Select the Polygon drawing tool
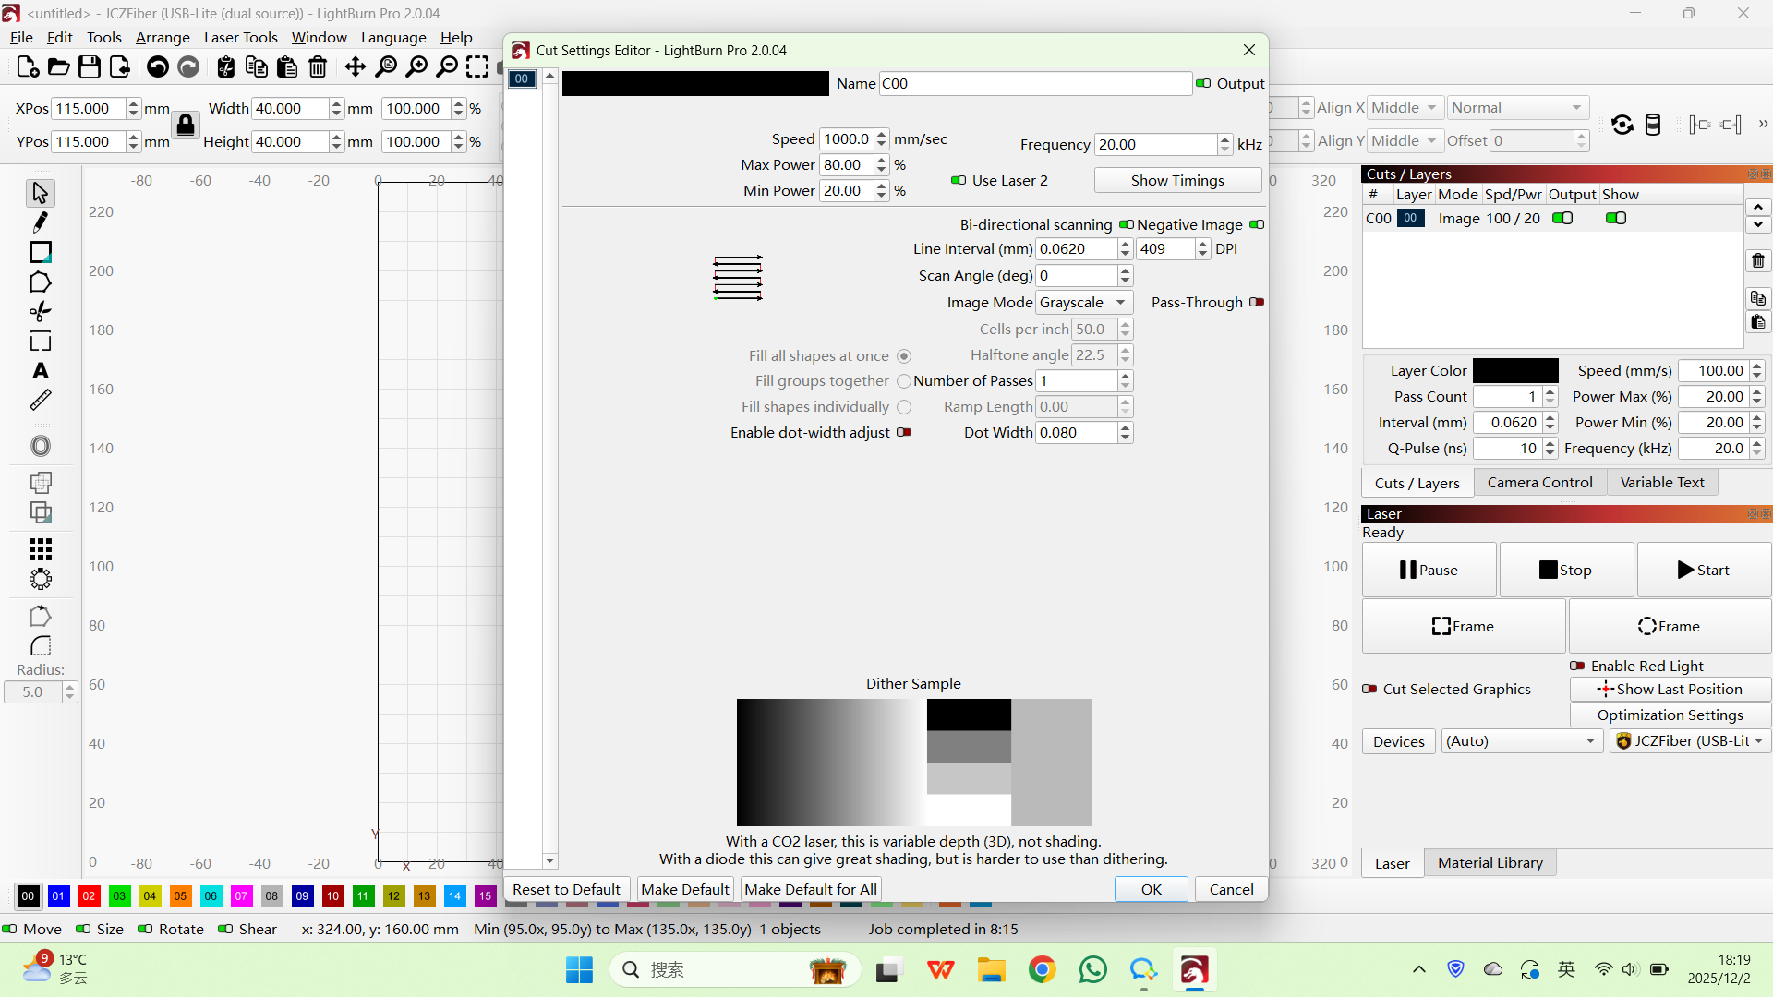 40,282
